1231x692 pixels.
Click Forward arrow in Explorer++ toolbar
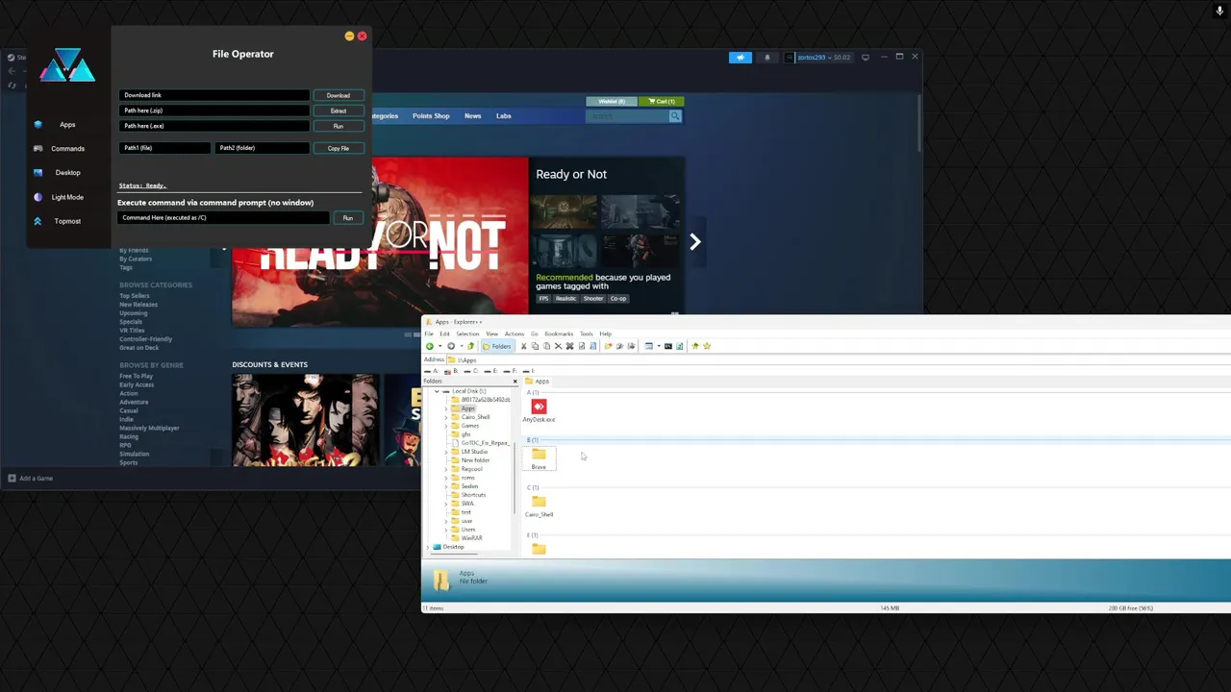coord(451,346)
